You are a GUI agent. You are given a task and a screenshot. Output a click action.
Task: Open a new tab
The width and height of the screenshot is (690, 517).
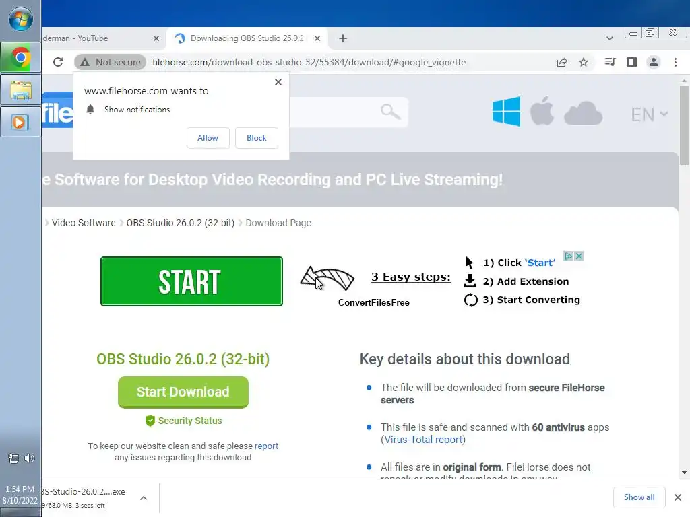pos(343,38)
